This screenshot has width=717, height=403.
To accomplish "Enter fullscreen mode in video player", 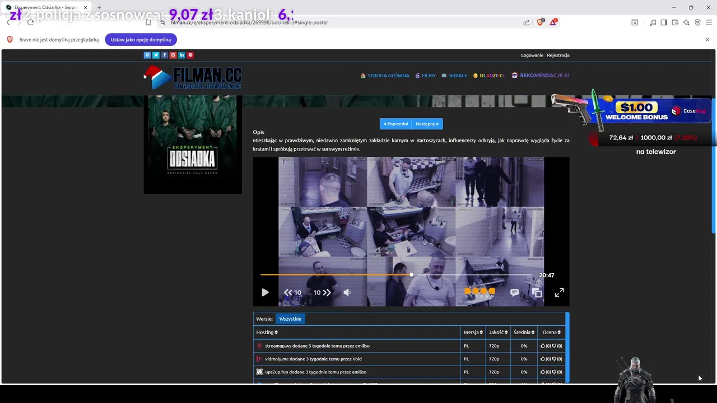I will click(559, 292).
